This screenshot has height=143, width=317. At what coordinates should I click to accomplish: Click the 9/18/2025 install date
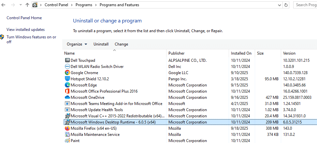pos(239,128)
